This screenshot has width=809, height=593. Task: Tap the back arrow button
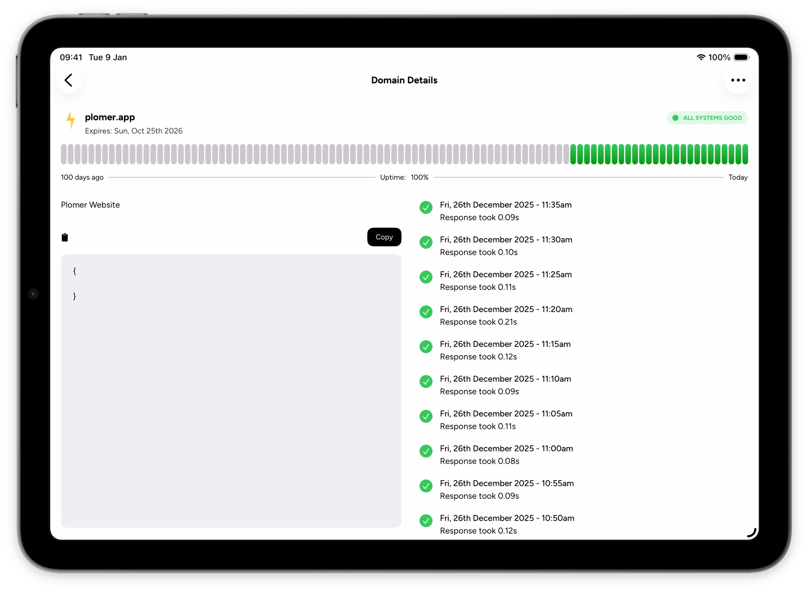click(x=69, y=80)
